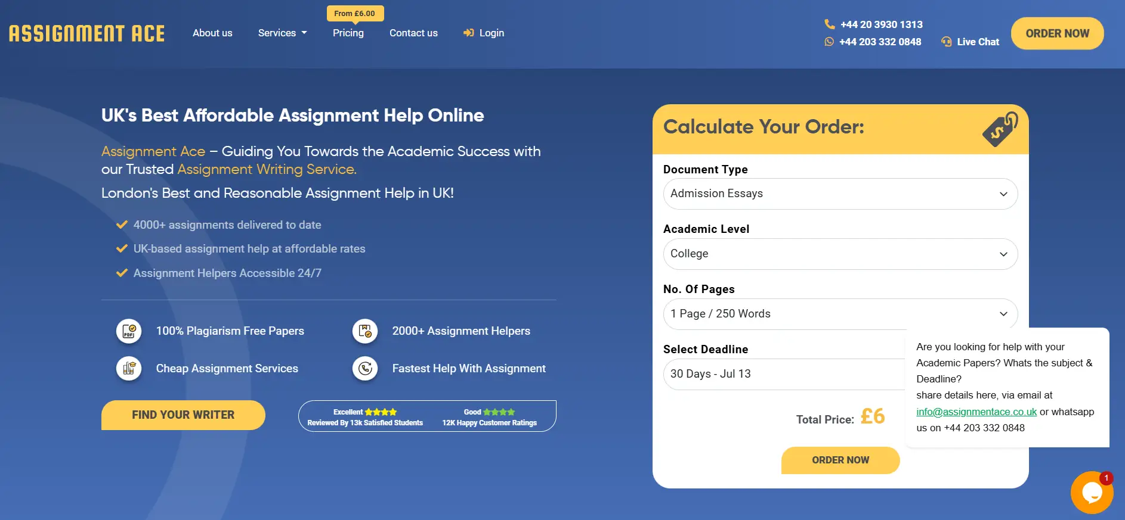Open the chat bubble widget

tap(1092, 493)
